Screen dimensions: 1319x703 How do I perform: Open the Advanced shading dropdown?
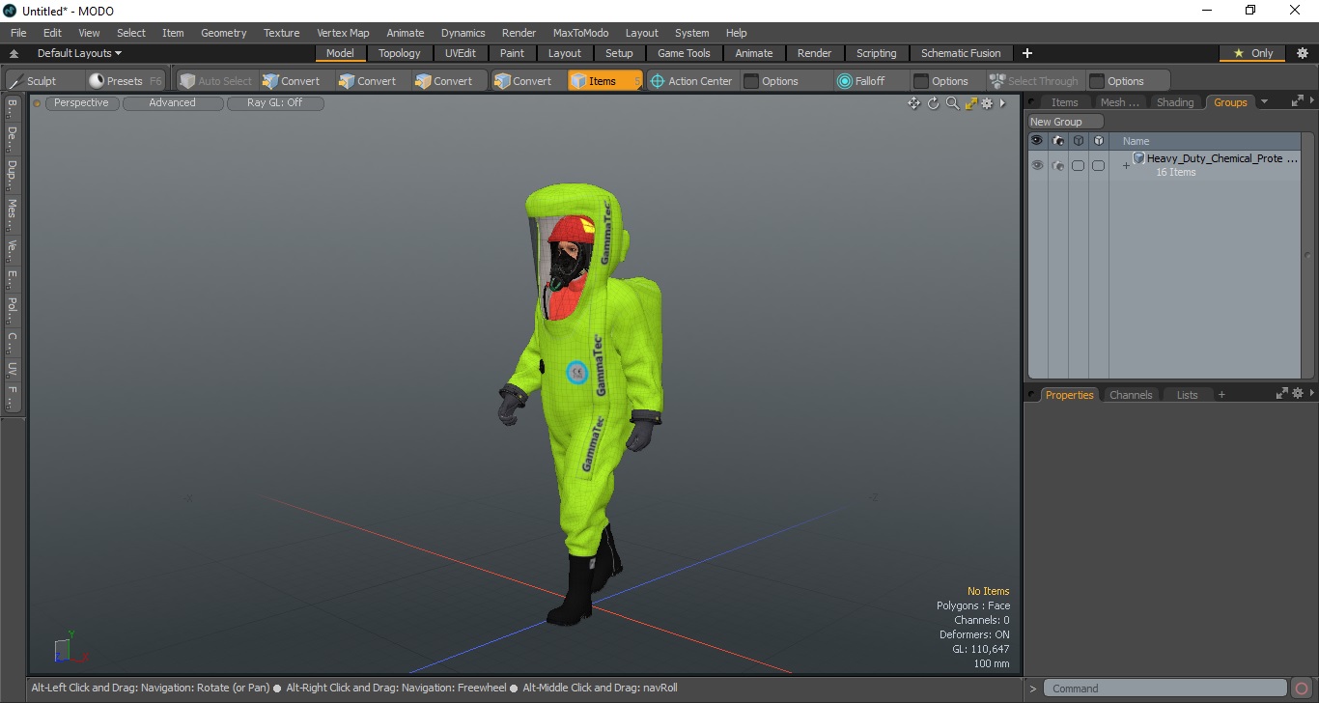[172, 102]
